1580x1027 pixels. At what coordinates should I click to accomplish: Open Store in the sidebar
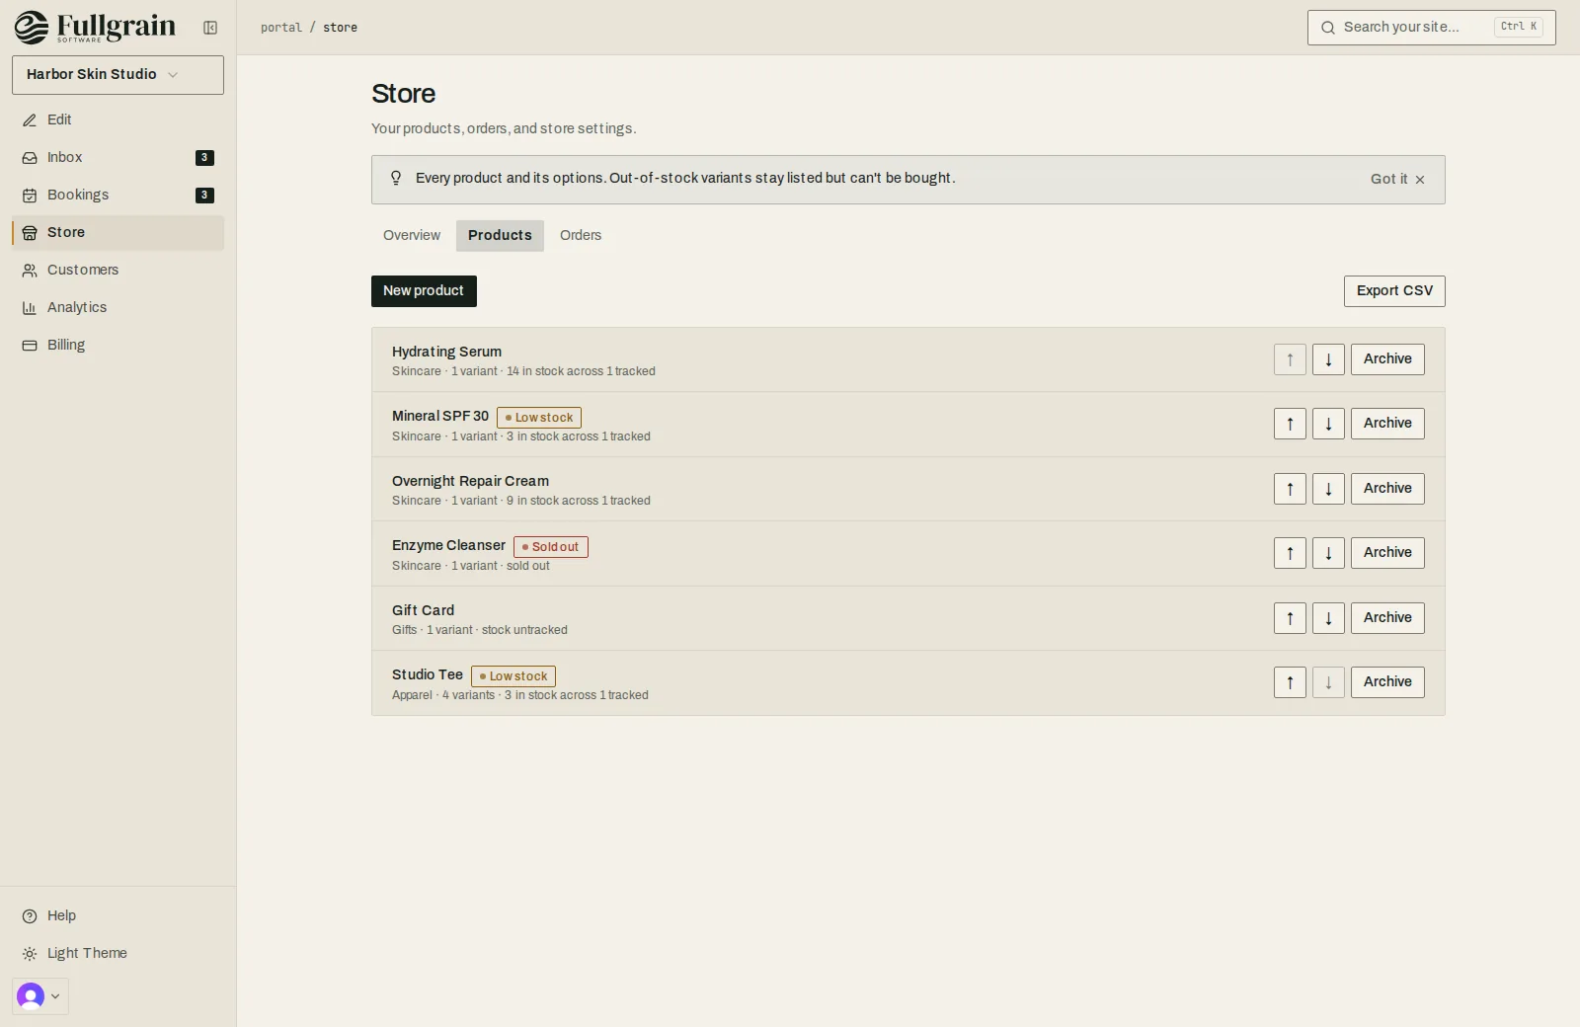tap(118, 232)
